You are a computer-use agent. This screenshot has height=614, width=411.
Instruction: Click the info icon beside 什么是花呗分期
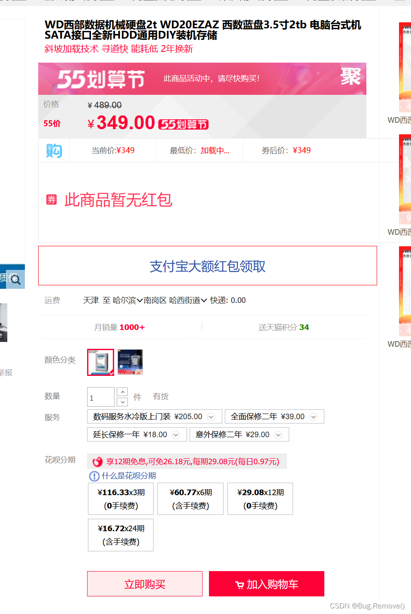click(x=94, y=476)
